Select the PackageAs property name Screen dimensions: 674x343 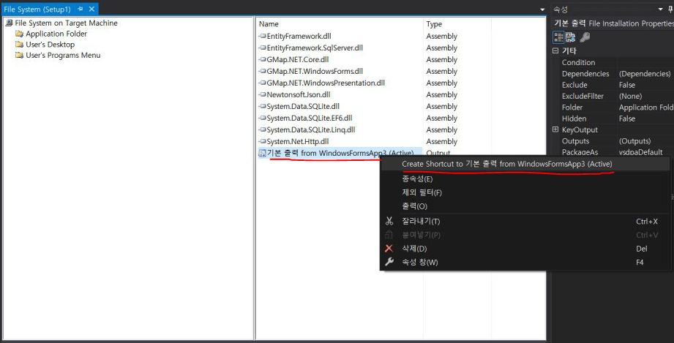(x=580, y=151)
